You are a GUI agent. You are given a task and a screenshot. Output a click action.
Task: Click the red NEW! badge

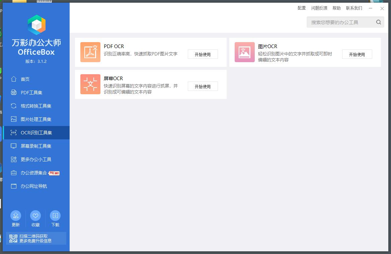pyautogui.click(x=54, y=173)
